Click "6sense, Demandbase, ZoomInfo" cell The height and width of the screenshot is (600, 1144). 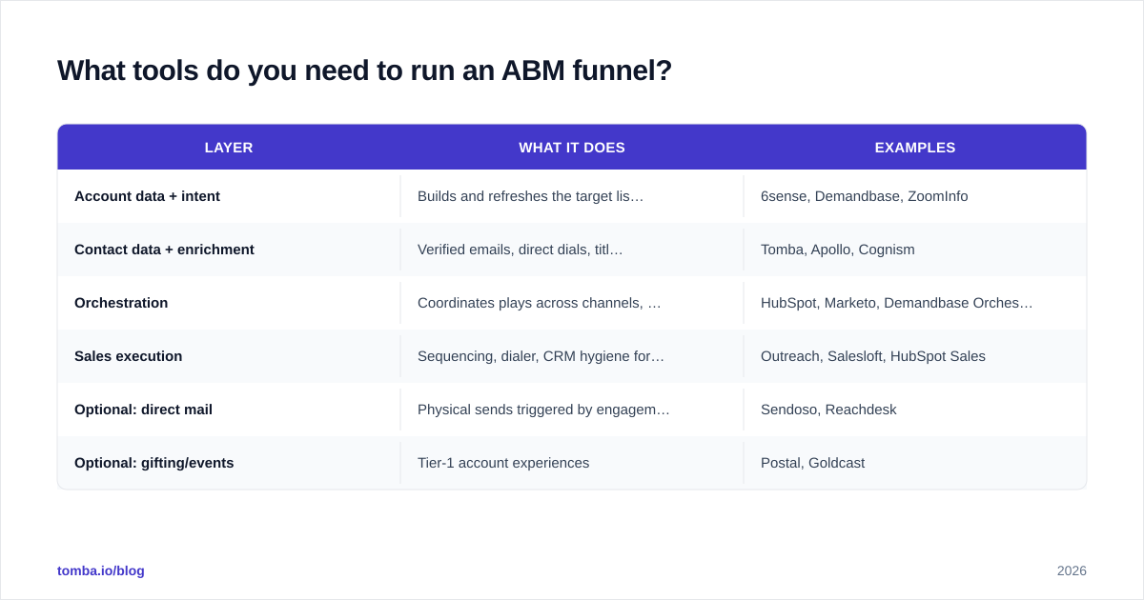click(x=915, y=196)
